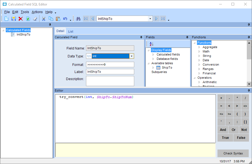This screenshot has width=252, height=164.
Task: Click the eraser clear icon
Action: coord(35,19)
